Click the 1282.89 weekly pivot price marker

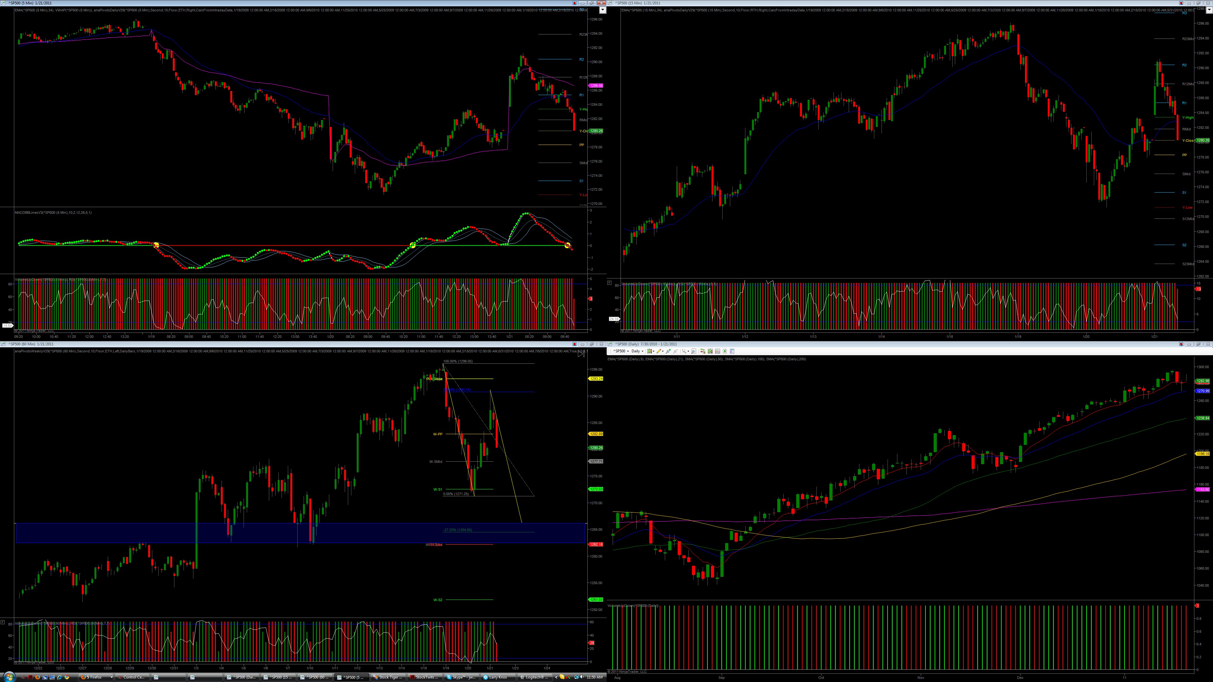(596, 434)
